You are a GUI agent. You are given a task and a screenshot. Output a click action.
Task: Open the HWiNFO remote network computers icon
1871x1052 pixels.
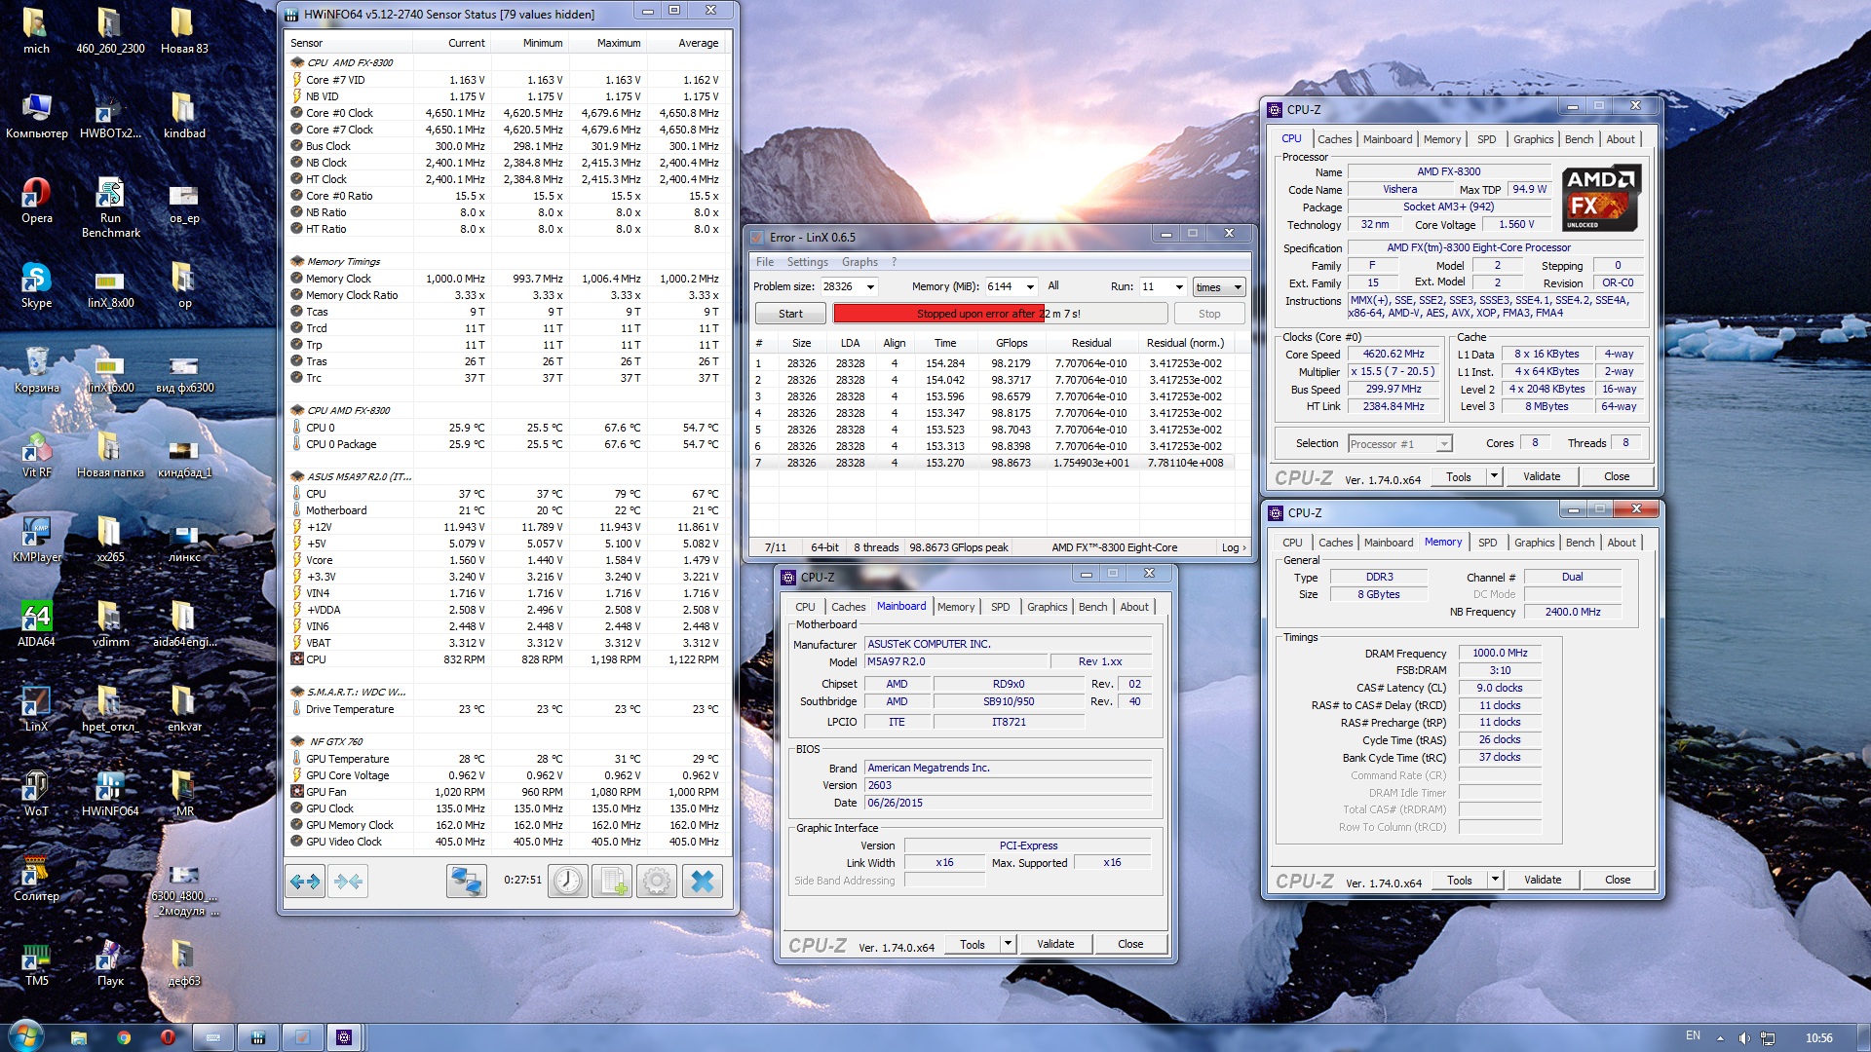click(467, 882)
